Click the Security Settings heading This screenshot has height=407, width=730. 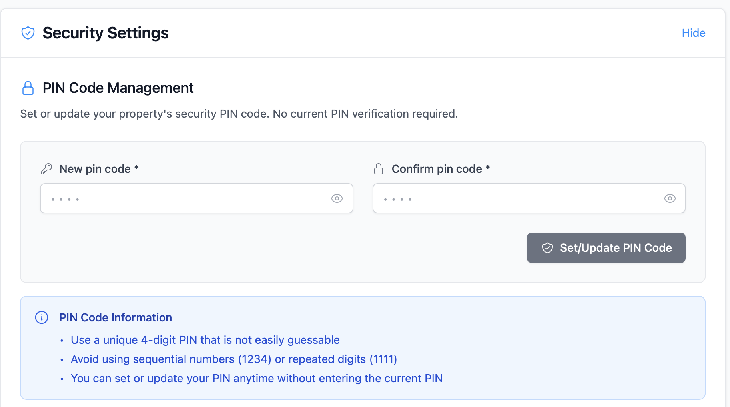(106, 33)
